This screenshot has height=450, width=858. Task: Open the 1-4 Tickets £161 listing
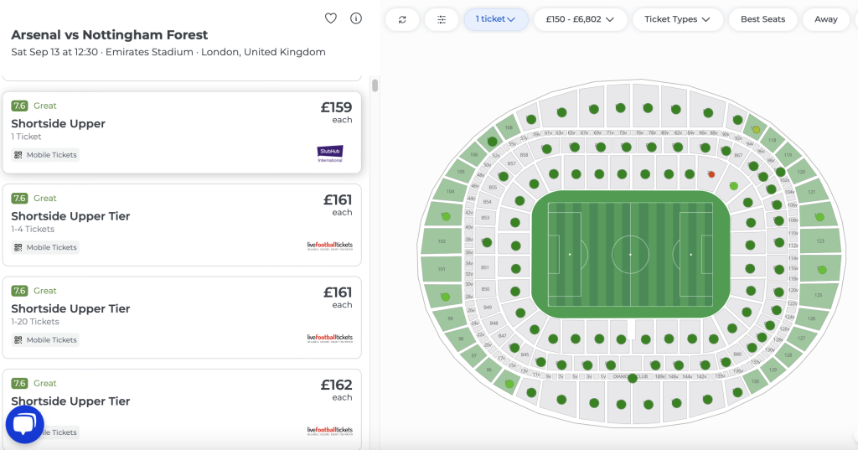(182, 225)
